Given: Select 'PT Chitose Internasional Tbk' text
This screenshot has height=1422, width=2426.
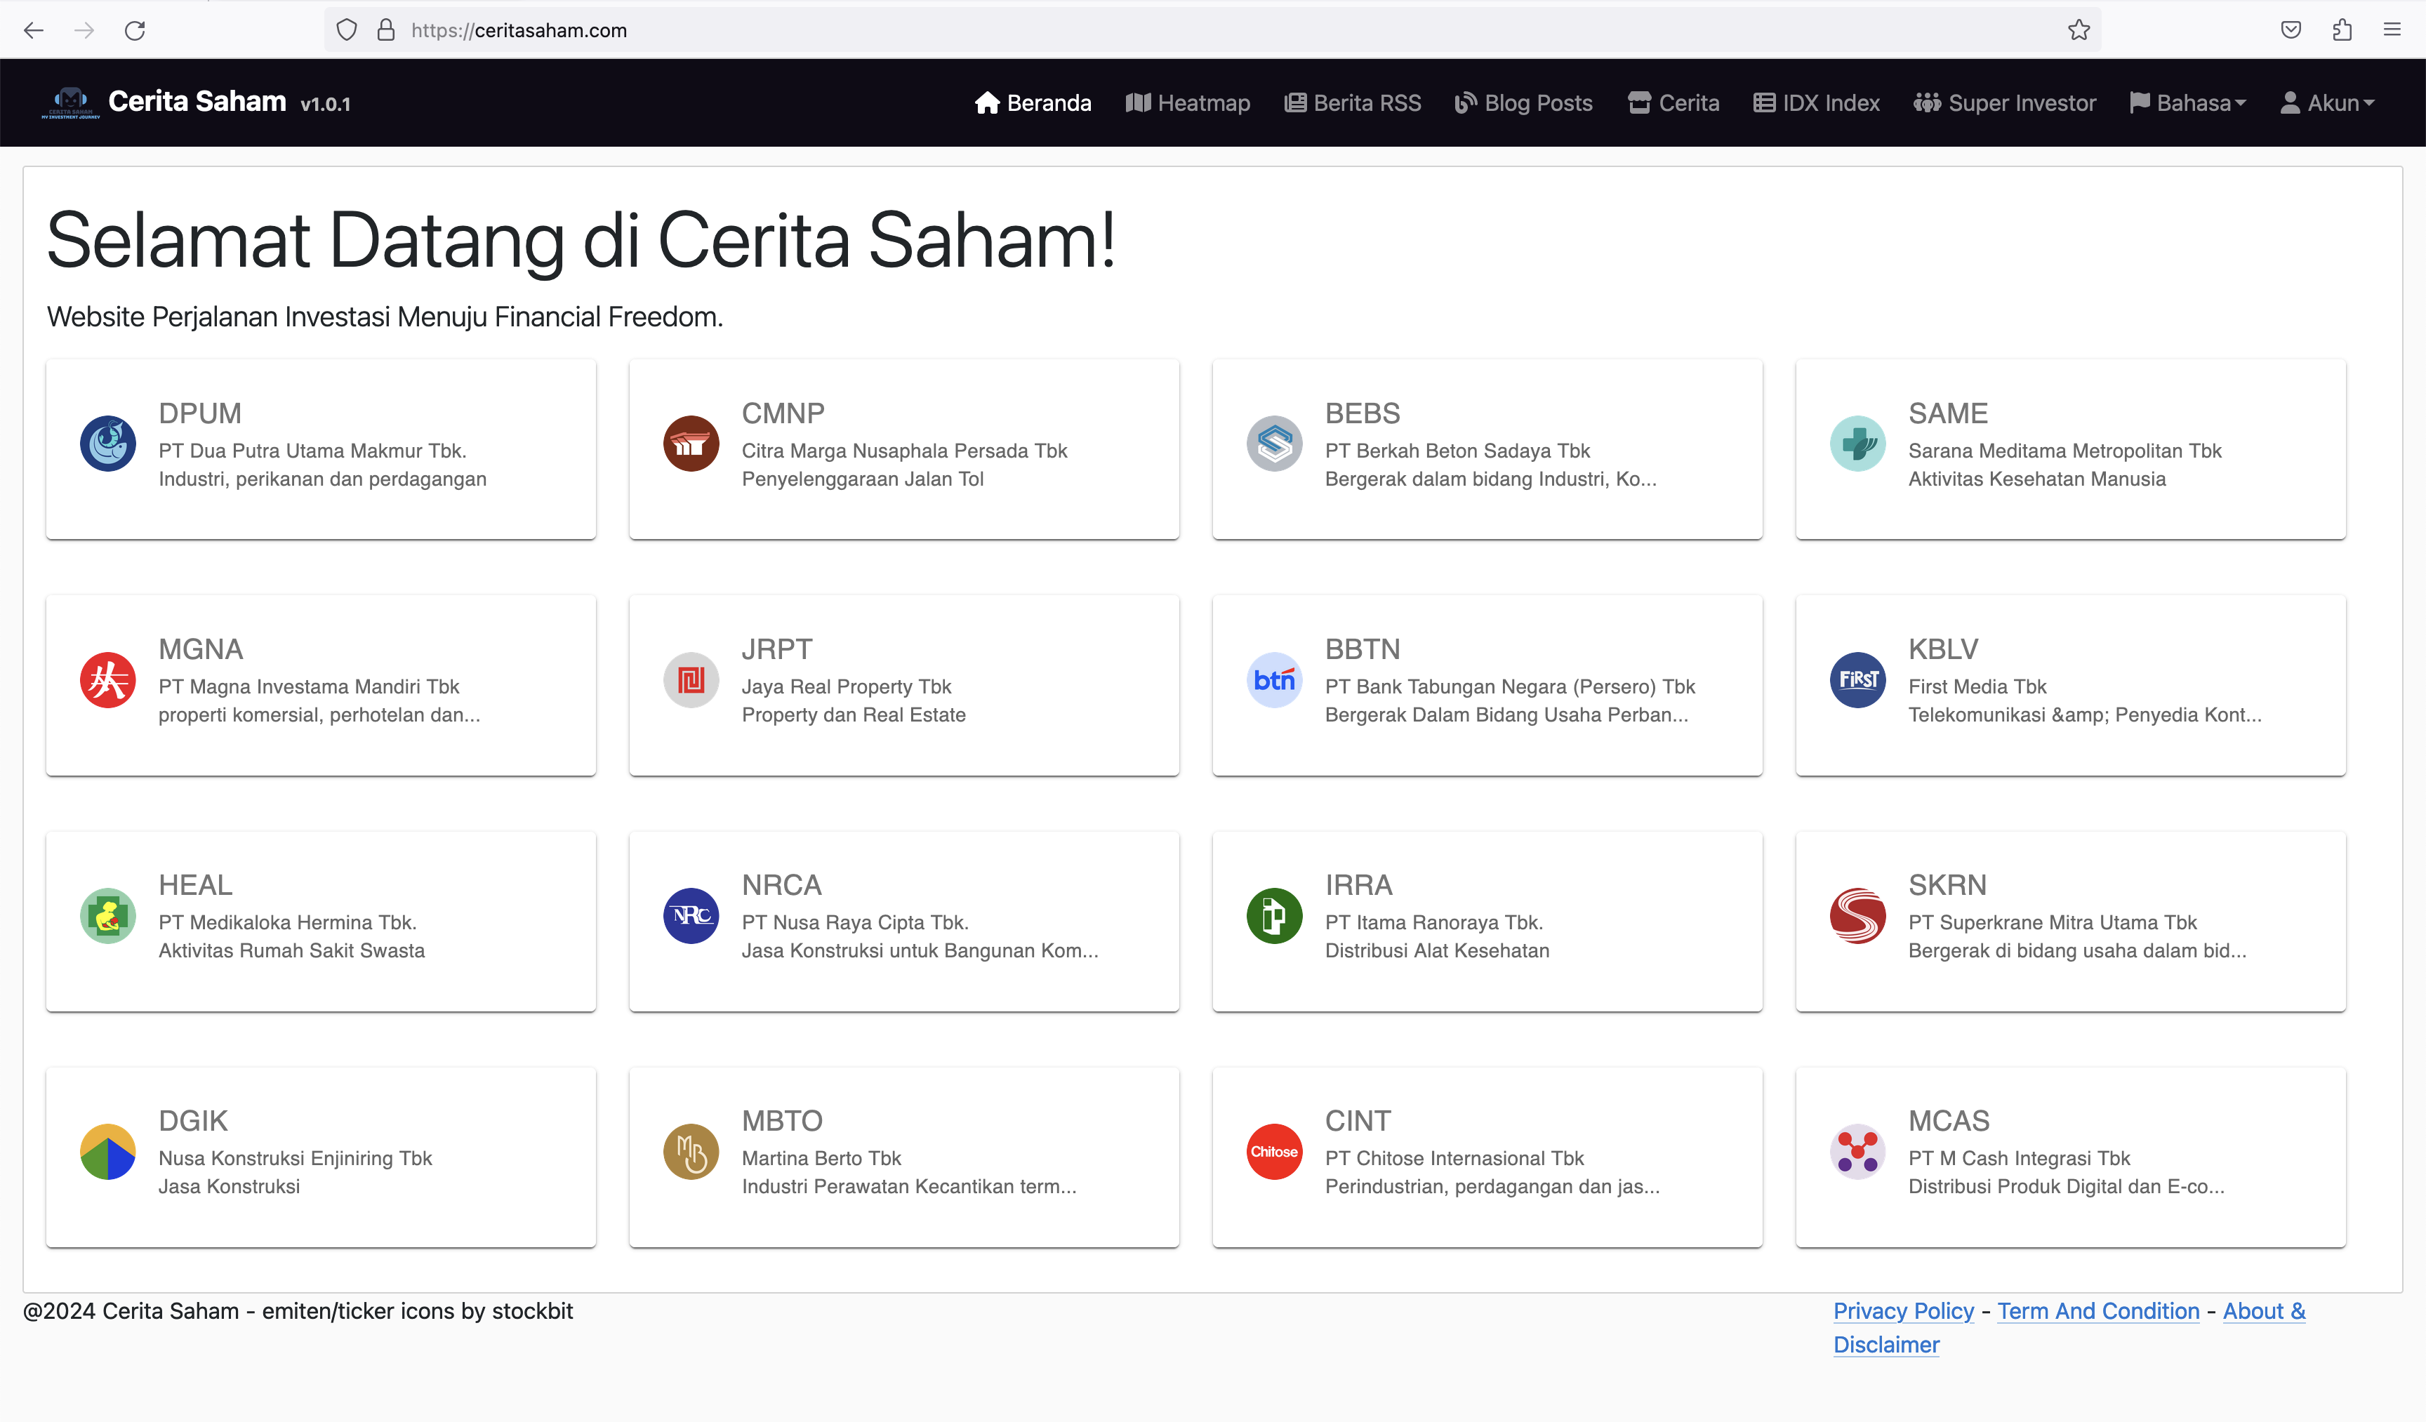Looking at the screenshot, I should [x=1454, y=1158].
